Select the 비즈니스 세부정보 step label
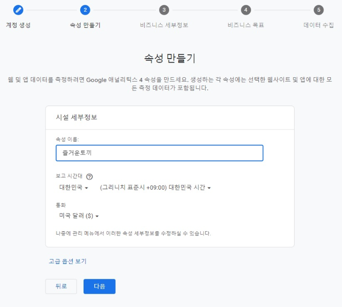The width and height of the screenshot is (342, 307). (x=164, y=25)
